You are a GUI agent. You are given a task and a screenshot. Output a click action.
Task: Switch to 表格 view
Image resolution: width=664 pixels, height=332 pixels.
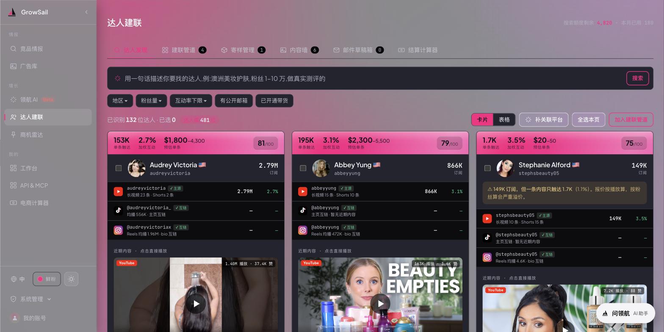click(504, 120)
